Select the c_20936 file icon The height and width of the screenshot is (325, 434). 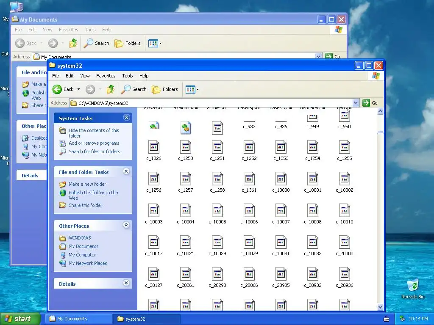345,274
